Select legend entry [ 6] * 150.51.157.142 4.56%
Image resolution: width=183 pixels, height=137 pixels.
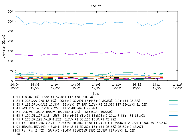(79, 116)
